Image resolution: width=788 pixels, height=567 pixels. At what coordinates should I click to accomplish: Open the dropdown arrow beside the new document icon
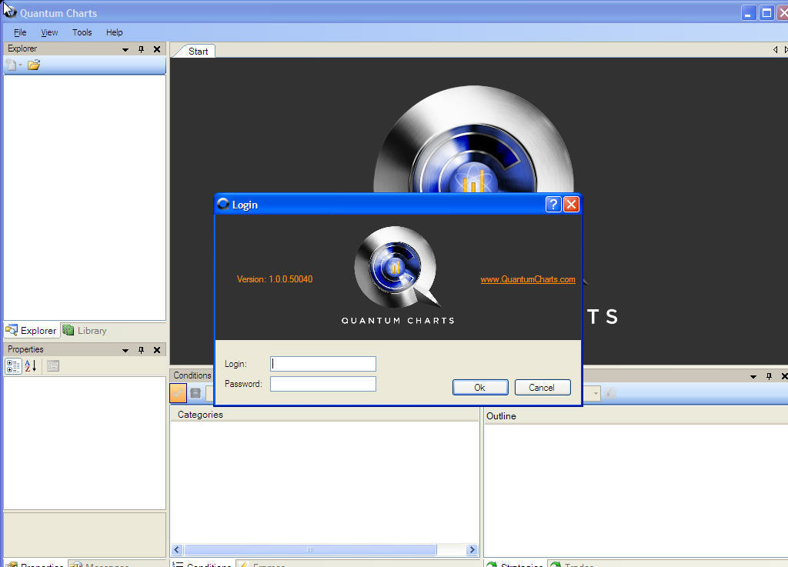[21, 65]
